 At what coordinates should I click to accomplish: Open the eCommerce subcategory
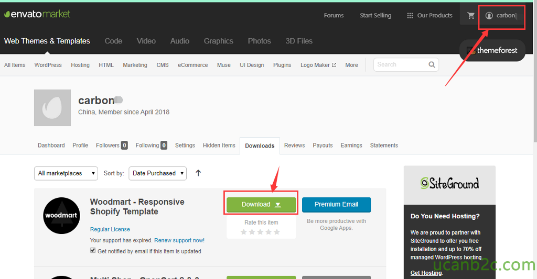tap(193, 65)
